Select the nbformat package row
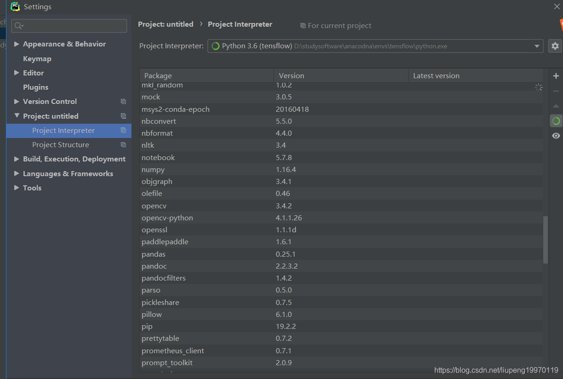Screen dimensions: 563x379 [341, 133]
